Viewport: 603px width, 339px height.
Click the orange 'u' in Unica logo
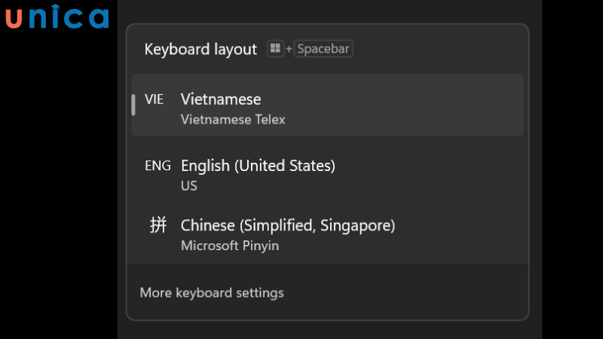14,18
